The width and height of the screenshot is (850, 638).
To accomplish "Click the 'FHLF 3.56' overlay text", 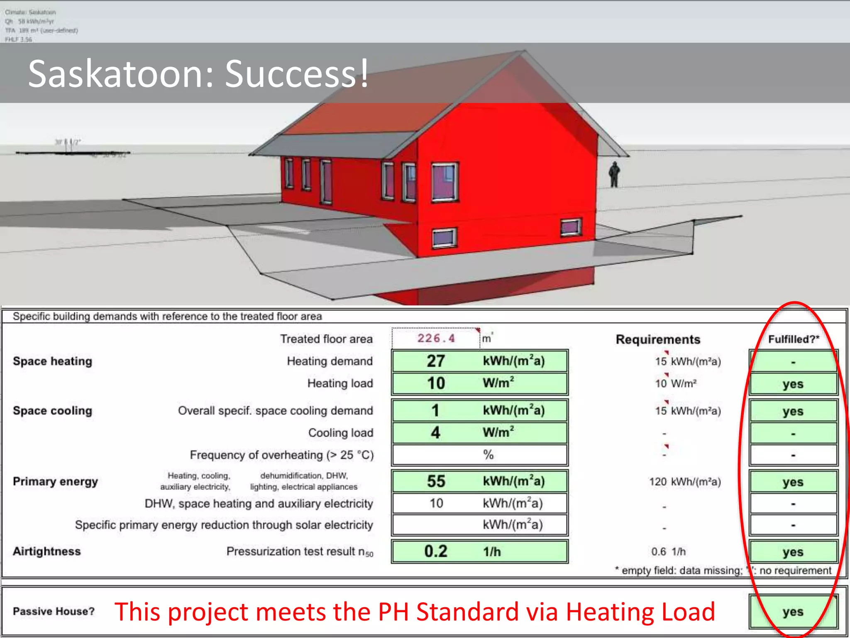I will [18, 39].
